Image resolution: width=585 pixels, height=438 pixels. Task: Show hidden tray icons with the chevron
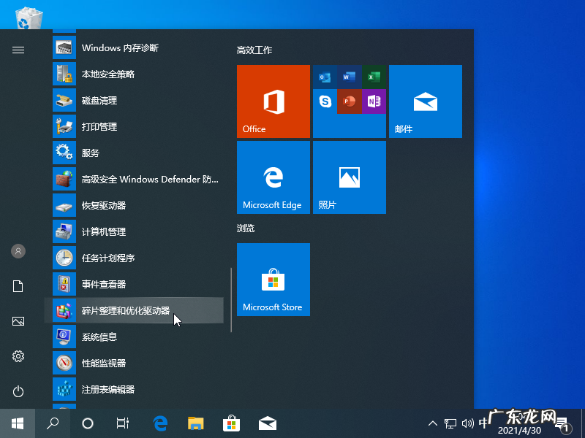tap(433, 423)
